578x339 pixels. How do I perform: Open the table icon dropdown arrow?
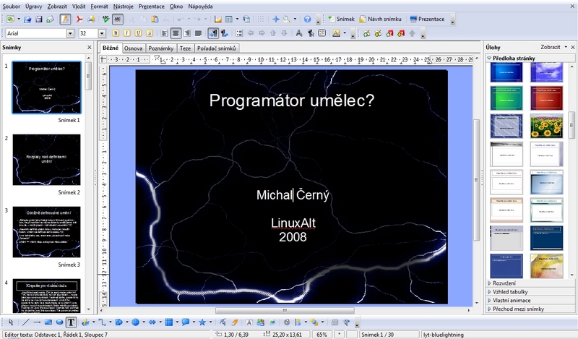tap(237, 20)
